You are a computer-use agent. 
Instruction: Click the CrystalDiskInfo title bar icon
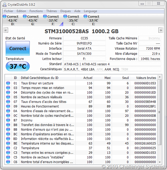click(x=5, y=5)
